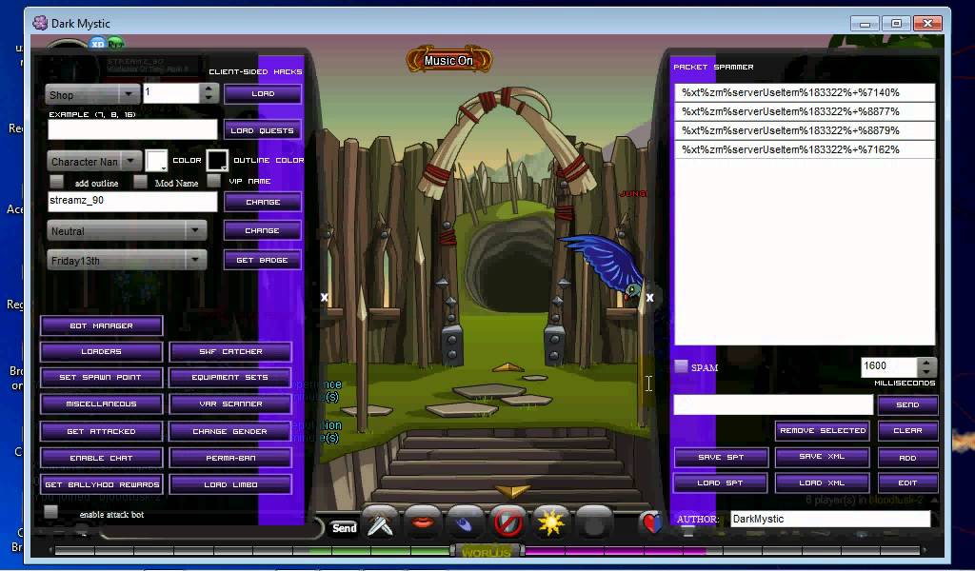Open the Shop dropdown

pyautogui.click(x=92, y=94)
